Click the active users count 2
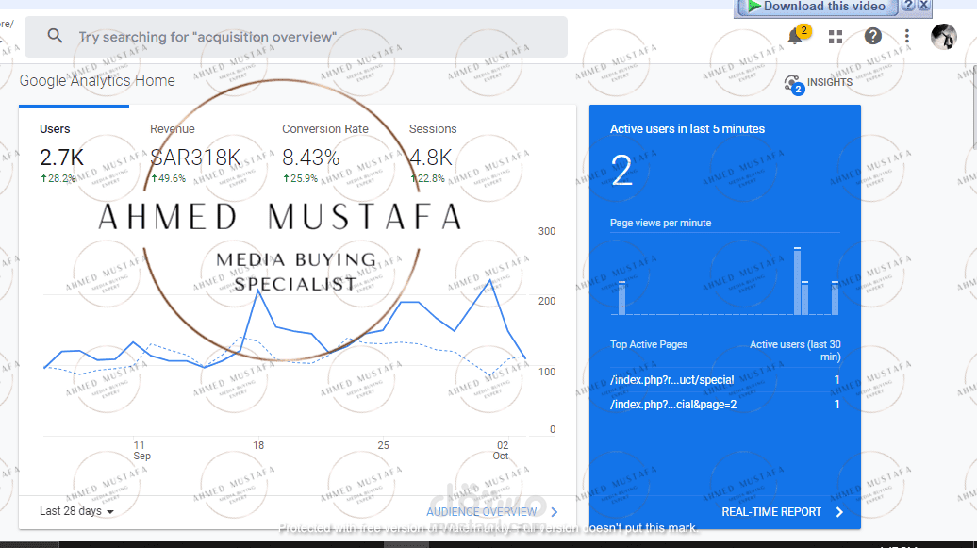 point(621,171)
